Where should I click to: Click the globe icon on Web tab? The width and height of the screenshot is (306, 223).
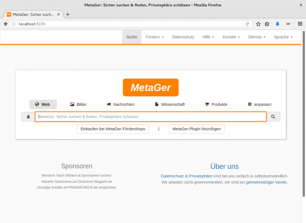37,104
